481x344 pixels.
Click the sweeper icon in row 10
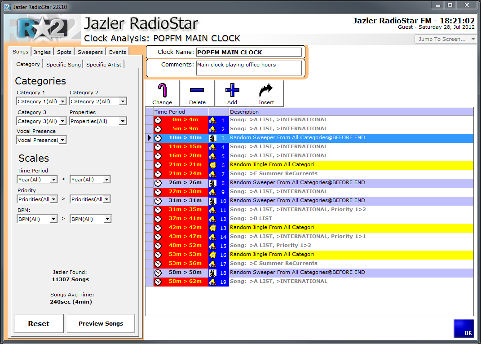212,201
